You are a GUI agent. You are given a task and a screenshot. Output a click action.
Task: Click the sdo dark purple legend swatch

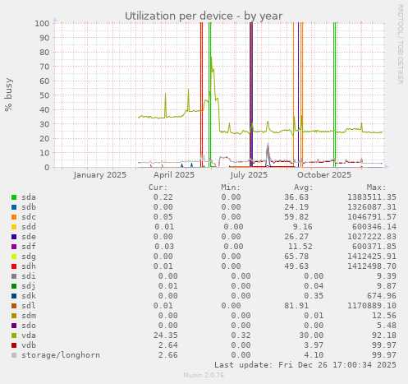(x=14, y=326)
